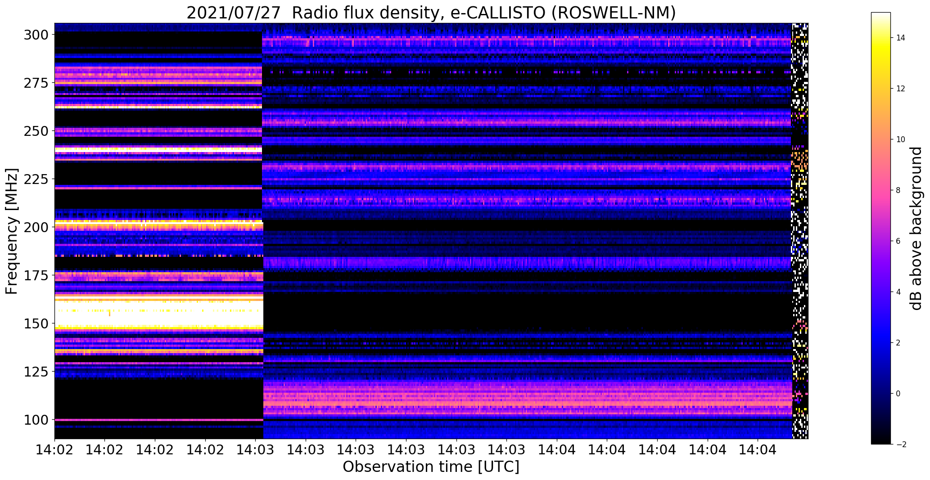This screenshot has height=480, width=930.
Task: Click the colorbar tick value 2
Action: [898, 343]
